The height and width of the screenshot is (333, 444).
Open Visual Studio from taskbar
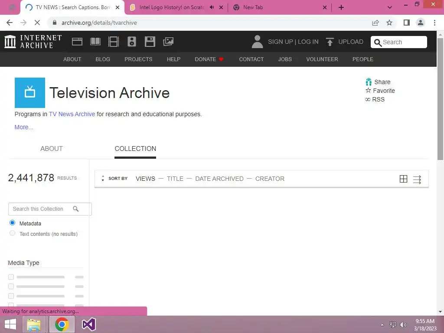coord(88,324)
